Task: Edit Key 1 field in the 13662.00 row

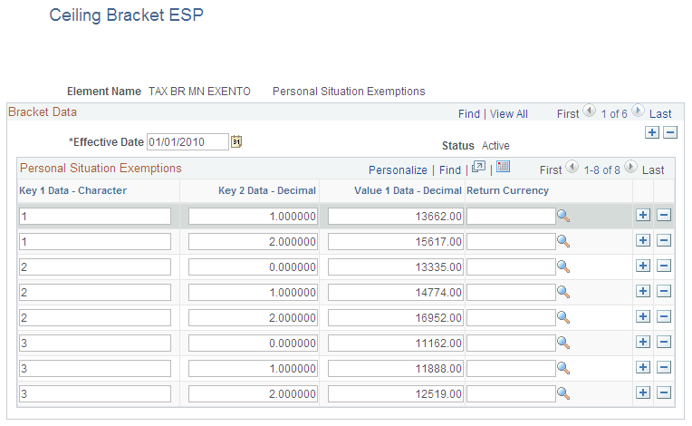Action: pos(95,217)
